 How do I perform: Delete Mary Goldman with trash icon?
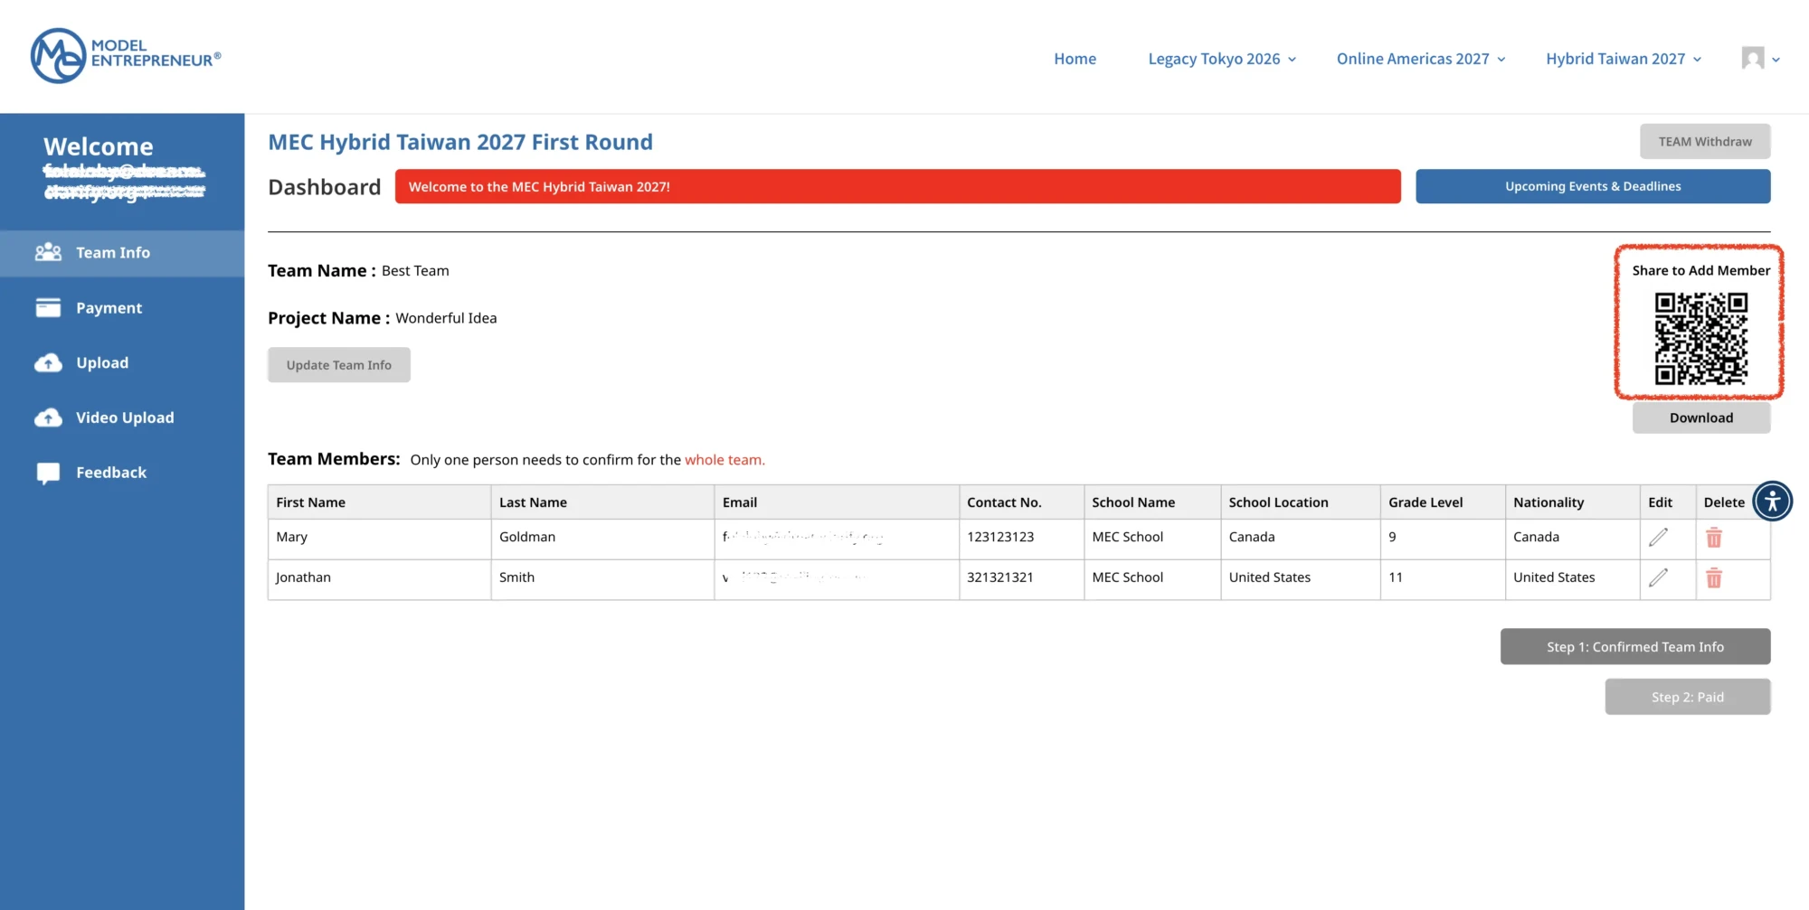[x=1714, y=538]
